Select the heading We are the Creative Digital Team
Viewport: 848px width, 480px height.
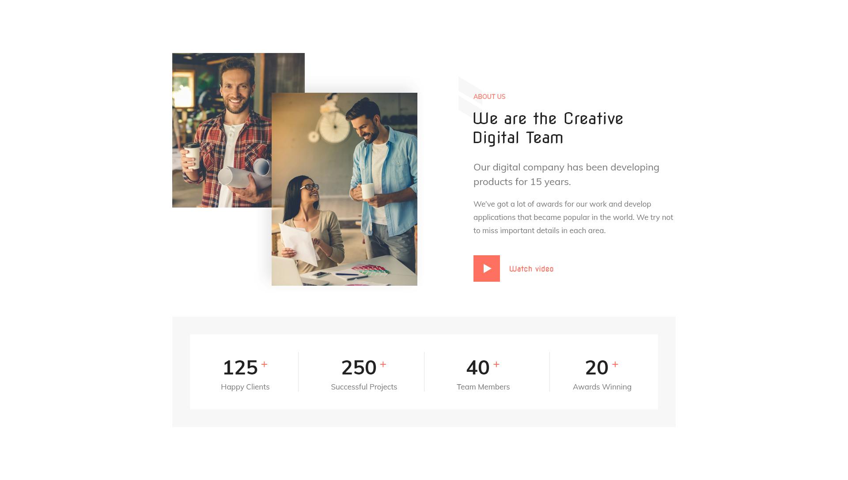click(x=548, y=128)
